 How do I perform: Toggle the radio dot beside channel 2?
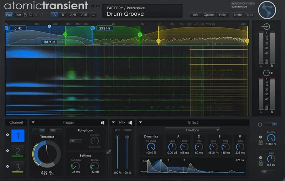[x=7, y=151]
